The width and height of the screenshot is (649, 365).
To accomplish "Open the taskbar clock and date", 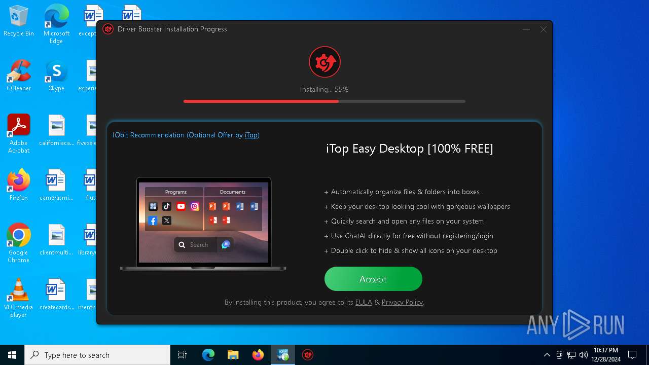I will point(606,355).
